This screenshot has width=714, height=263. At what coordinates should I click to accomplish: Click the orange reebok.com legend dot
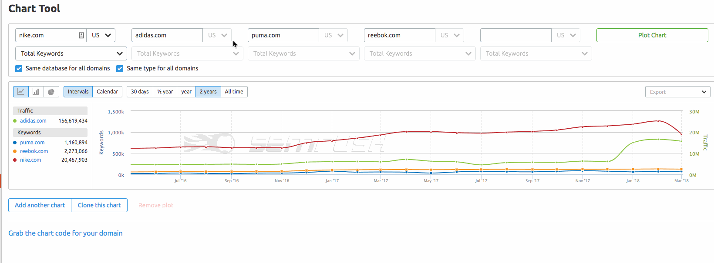(x=15, y=151)
